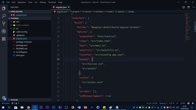Open Sticky Notes from taskbar
This screenshot has width=196, height=110.
pos(104,107)
